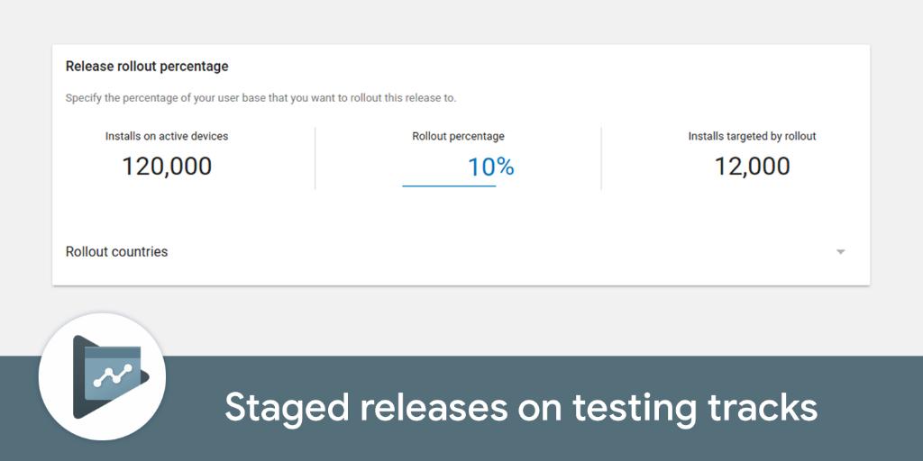Click the dark play triangle tip of the logo
This screenshot has width=923, height=461.
[145, 377]
